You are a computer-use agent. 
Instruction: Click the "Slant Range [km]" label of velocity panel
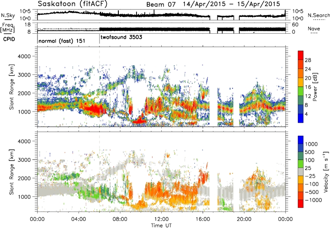tap(12, 172)
